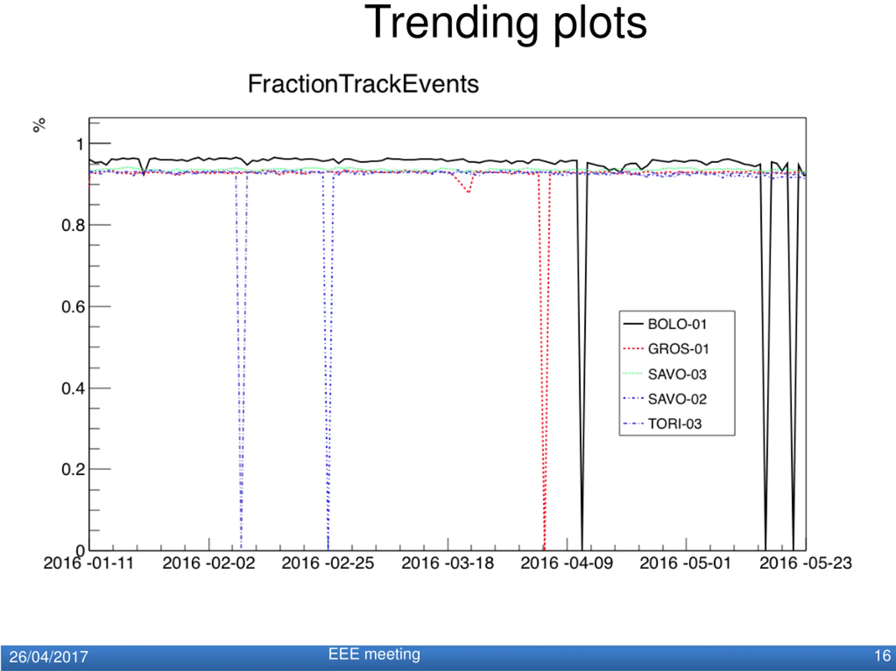Select GROS-01 legend entry

[x=666, y=349]
